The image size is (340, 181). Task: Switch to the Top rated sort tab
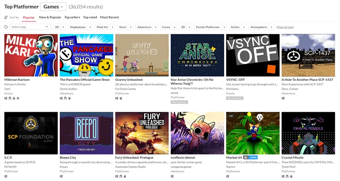point(90,18)
